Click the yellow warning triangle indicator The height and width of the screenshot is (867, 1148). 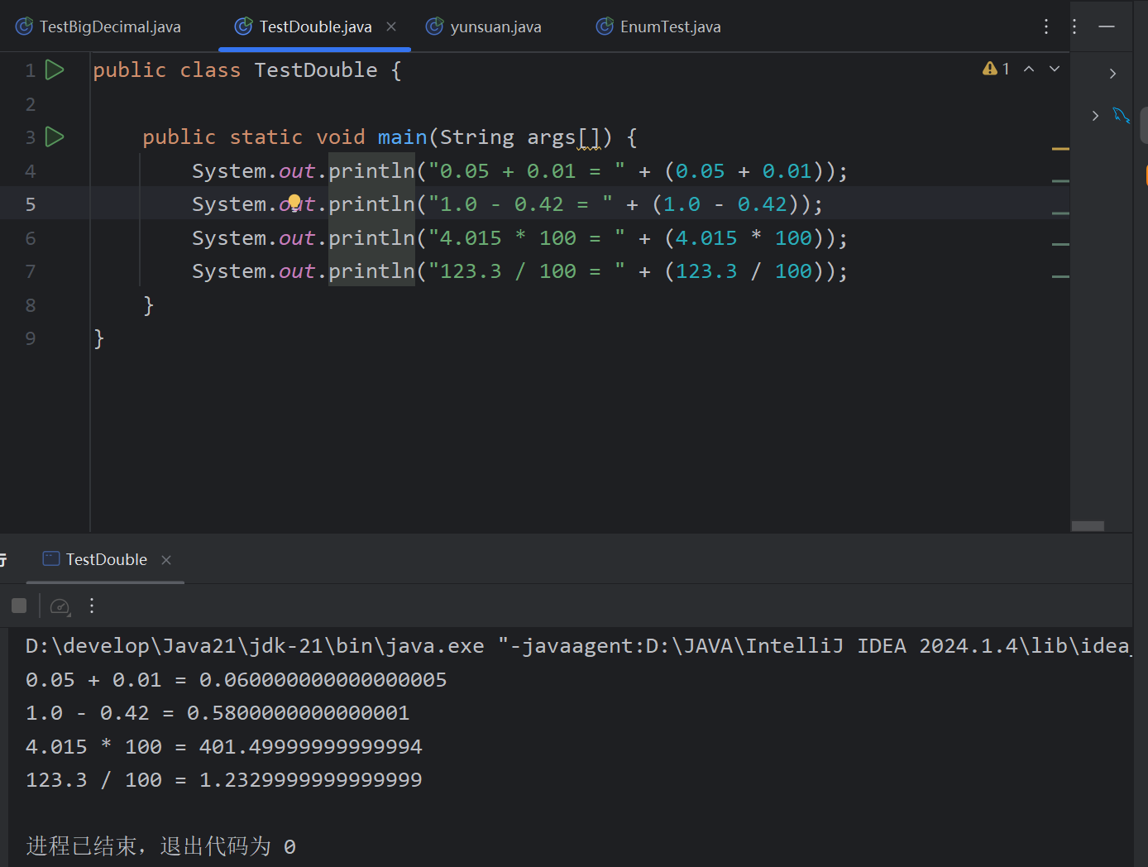tap(989, 69)
